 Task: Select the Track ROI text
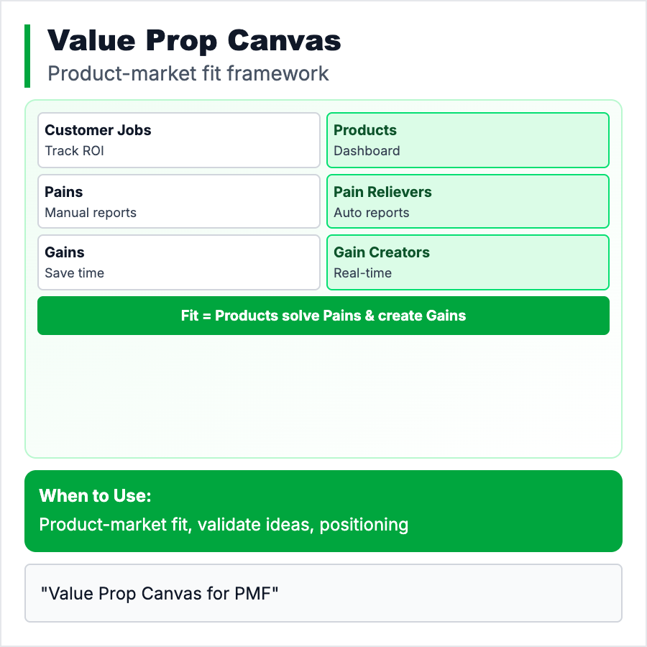[74, 151]
